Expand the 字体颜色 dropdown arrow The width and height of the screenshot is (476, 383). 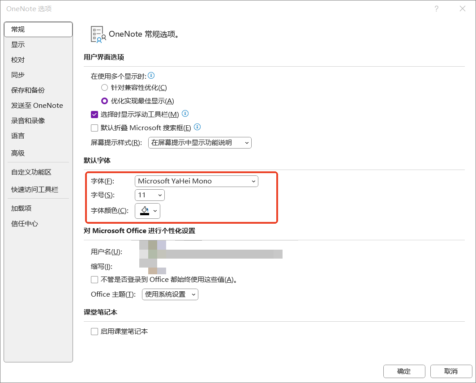click(155, 211)
